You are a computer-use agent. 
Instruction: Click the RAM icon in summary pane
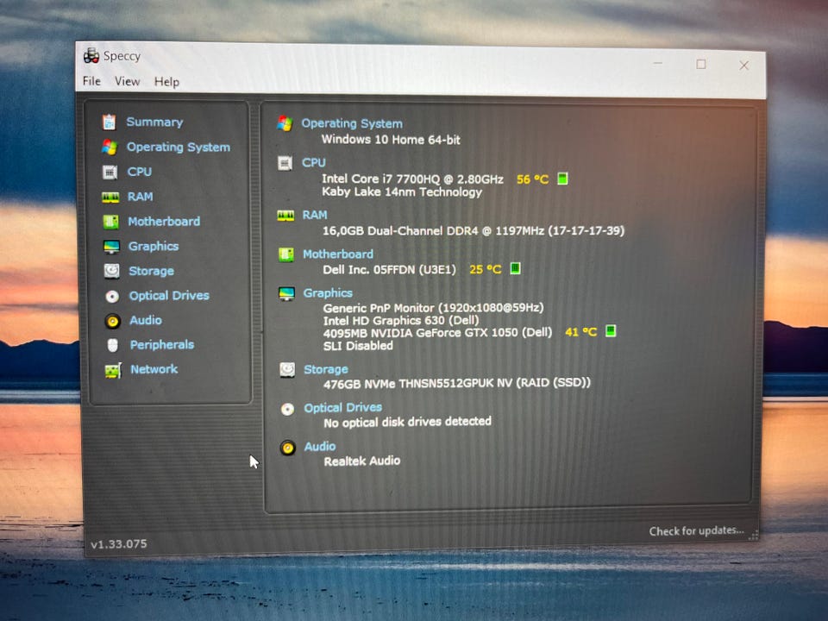tap(285, 215)
